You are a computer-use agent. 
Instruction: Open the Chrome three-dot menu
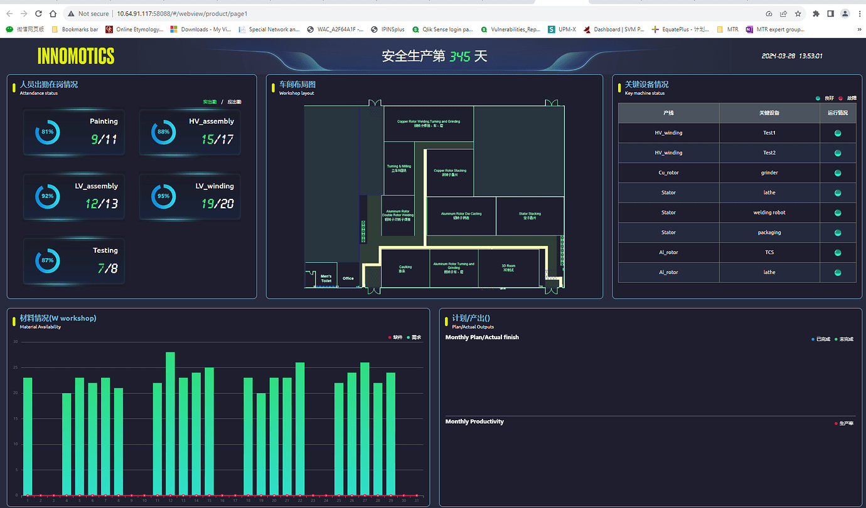point(858,13)
